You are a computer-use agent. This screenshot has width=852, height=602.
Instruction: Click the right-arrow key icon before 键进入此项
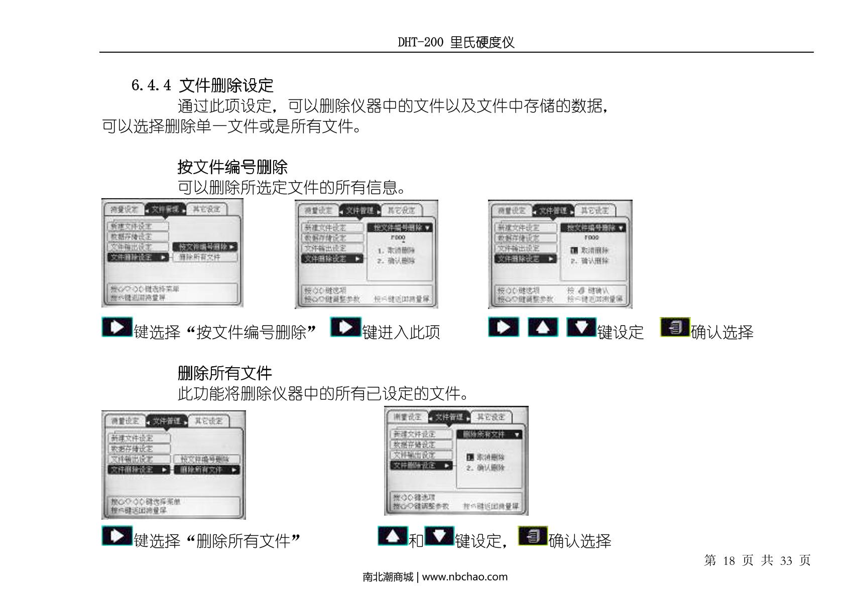click(x=345, y=328)
